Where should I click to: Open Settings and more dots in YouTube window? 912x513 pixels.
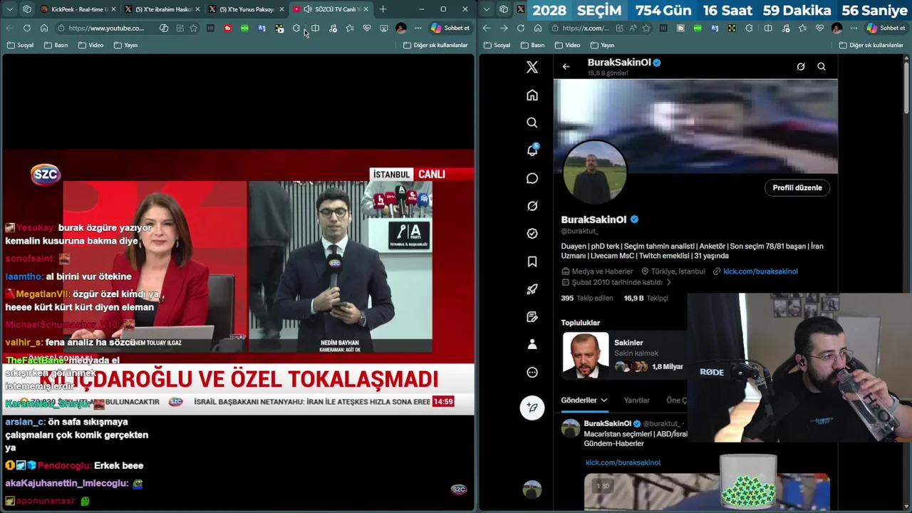[x=418, y=28]
